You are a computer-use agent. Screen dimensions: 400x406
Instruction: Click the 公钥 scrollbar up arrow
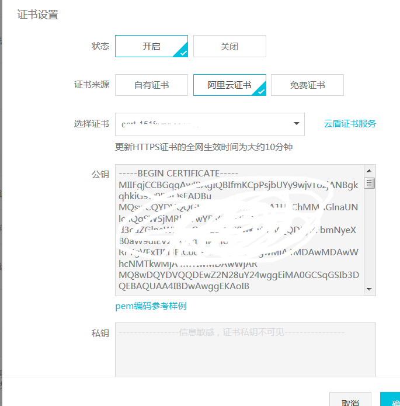pyautogui.click(x=370, y=171)
